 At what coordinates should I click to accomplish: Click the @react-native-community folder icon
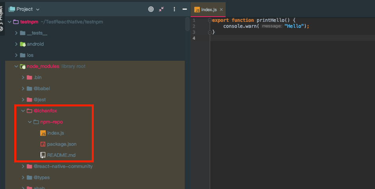29,166
